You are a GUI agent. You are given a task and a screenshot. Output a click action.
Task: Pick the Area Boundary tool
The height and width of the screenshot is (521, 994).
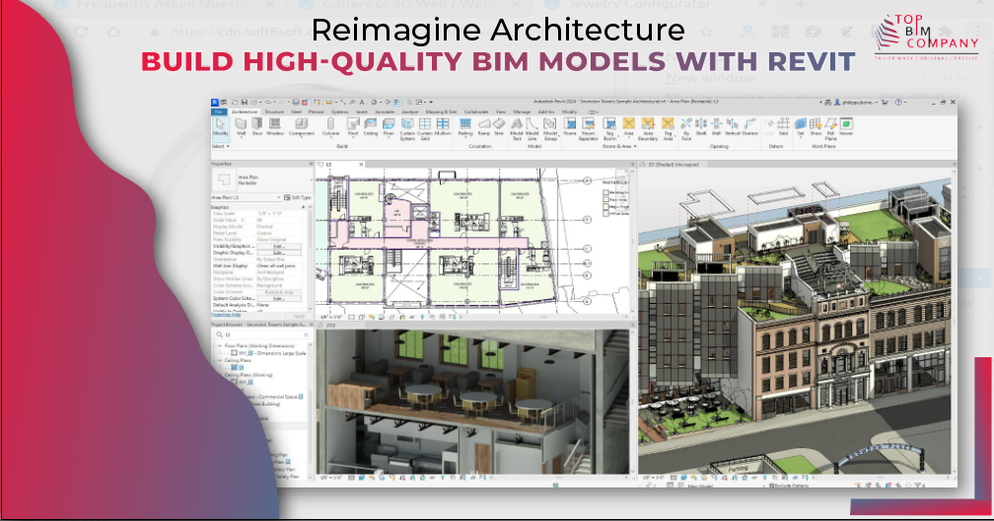tap(648, 129)
